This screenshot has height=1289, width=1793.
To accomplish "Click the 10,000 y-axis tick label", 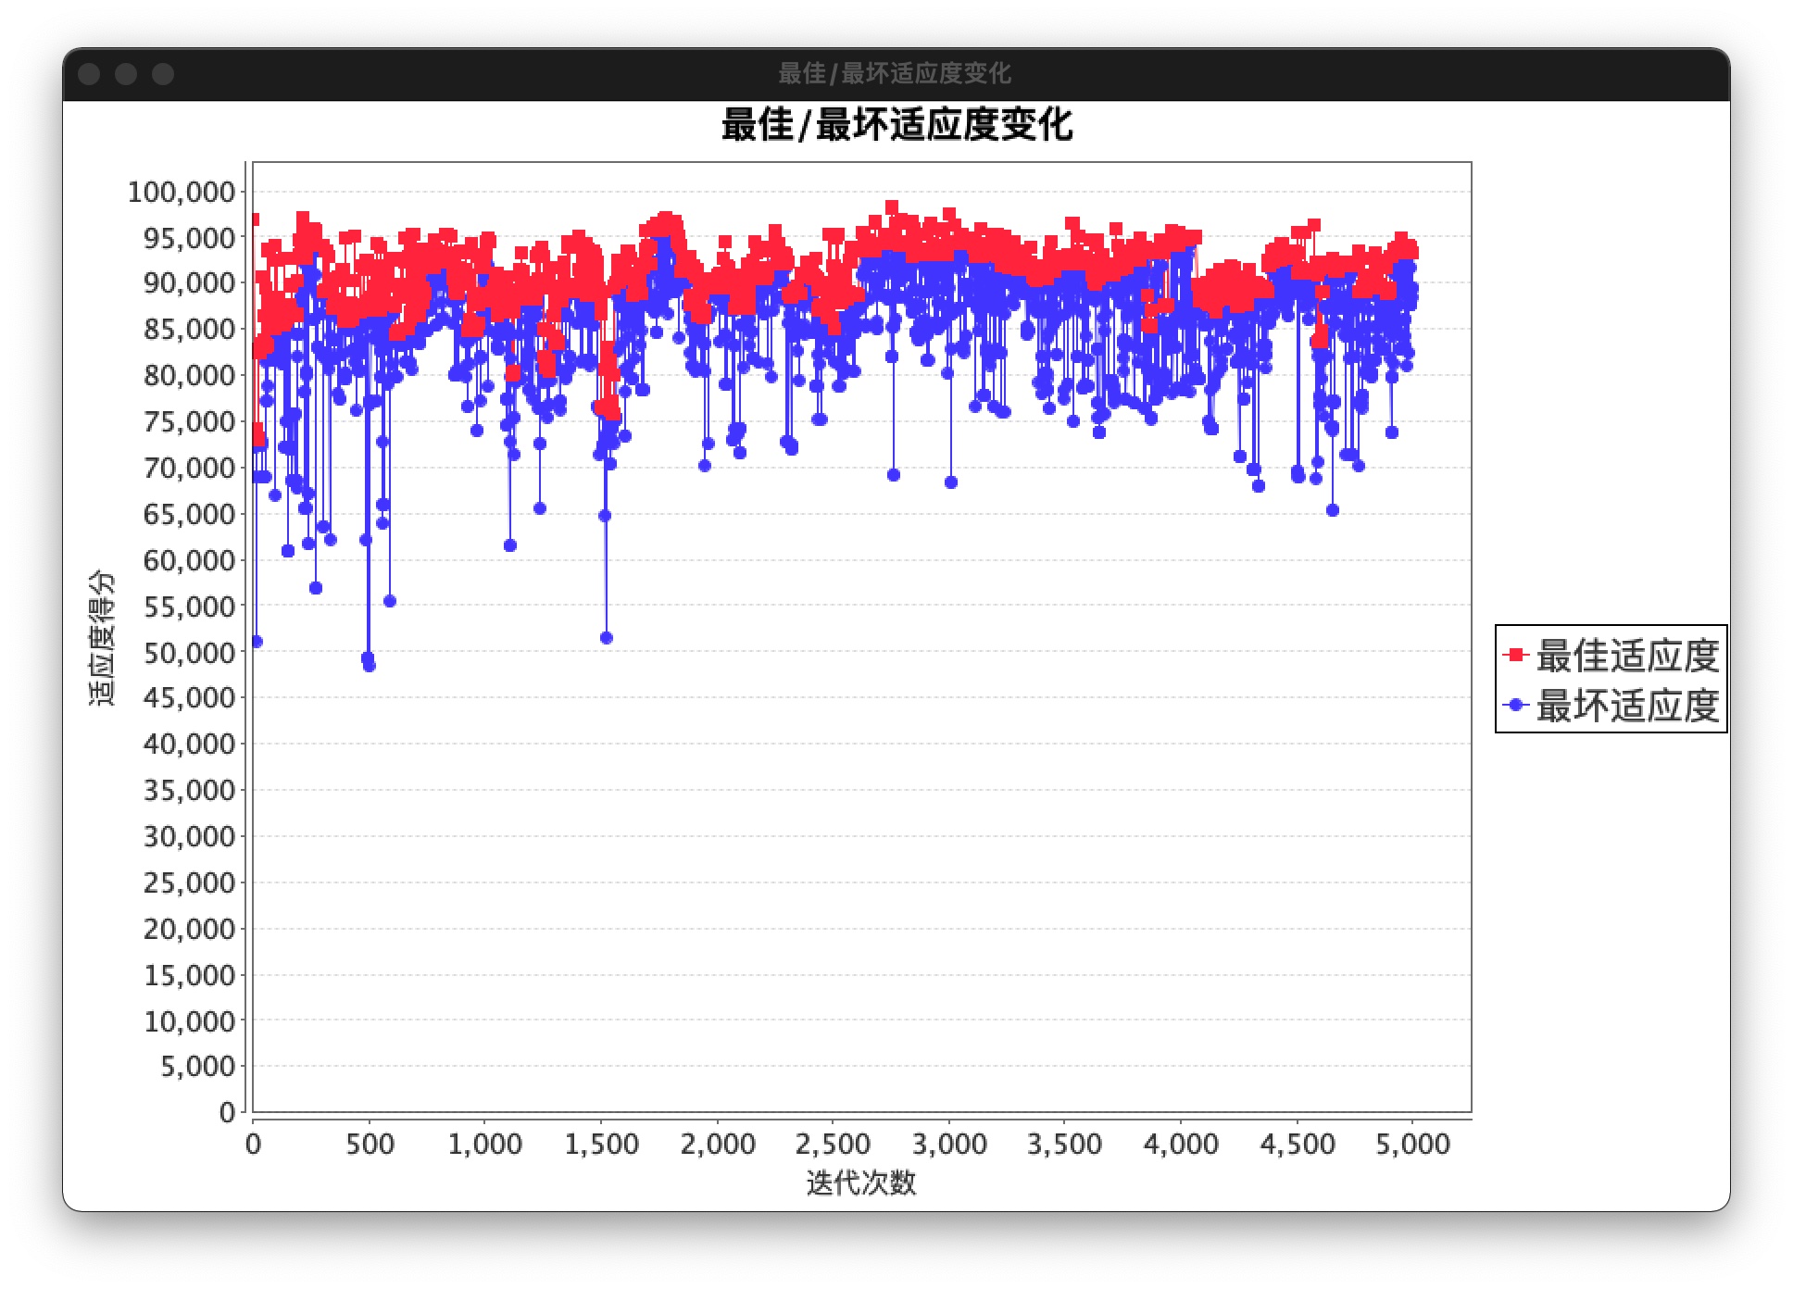I will click(x=189, y=1021).
